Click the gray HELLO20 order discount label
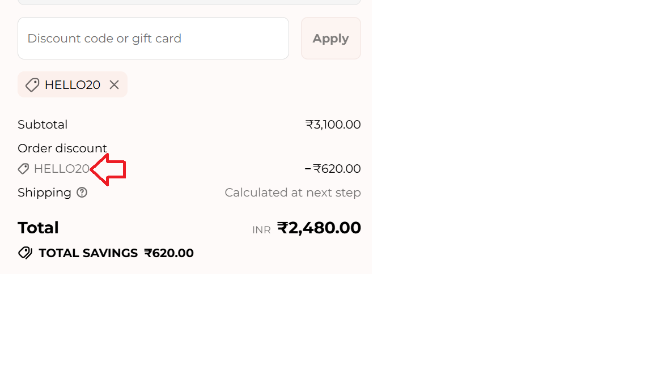Screen dimensions: 653x367 [61, 169]
